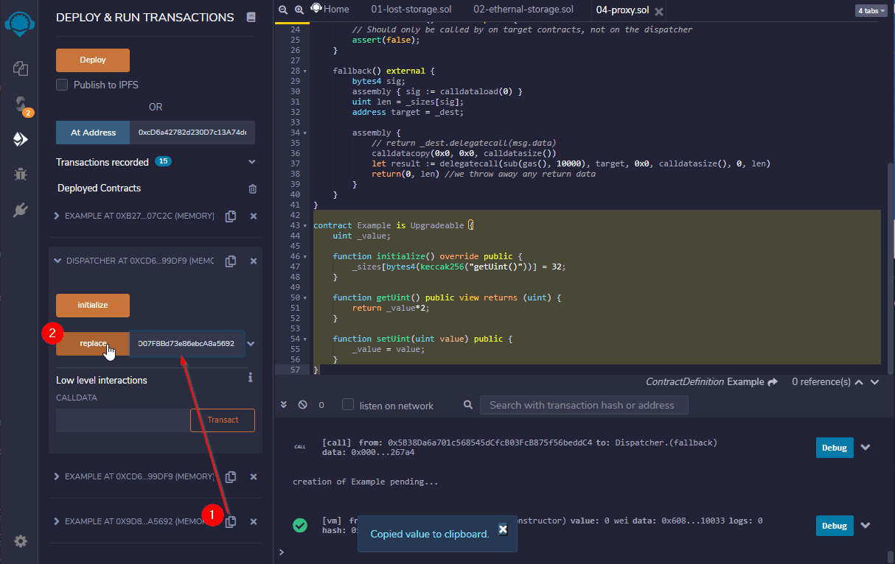895x564 pixels.
Task: Debug the vm transaction entry
Action: tap(835, 525)
